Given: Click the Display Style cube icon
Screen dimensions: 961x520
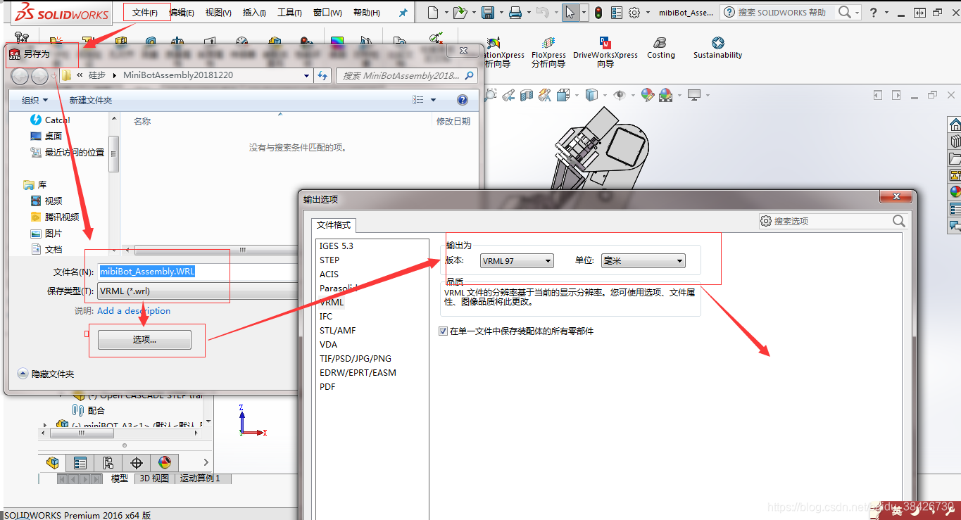Looking at the screenshot, I should (x=591, y=95).
